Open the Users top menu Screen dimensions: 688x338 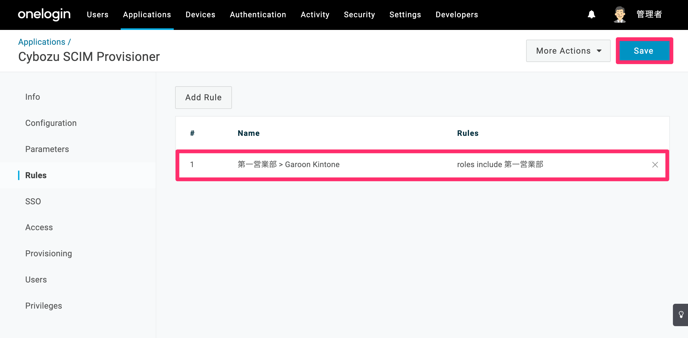tap(98, 15)
